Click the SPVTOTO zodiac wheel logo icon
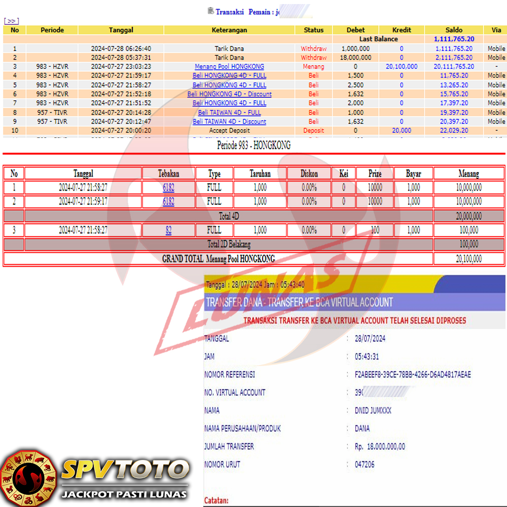 [x=28, y=478]
